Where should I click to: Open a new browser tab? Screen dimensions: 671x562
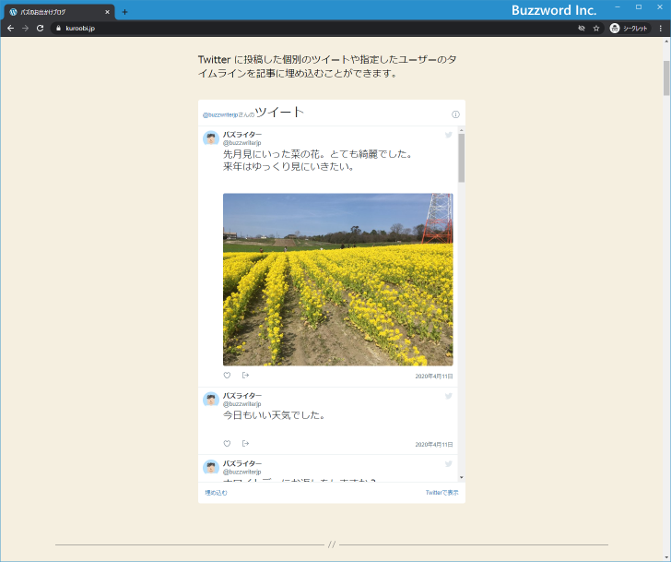point(124,12)
